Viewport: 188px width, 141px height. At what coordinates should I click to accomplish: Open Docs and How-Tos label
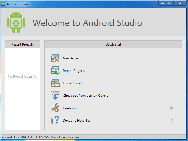77,121
